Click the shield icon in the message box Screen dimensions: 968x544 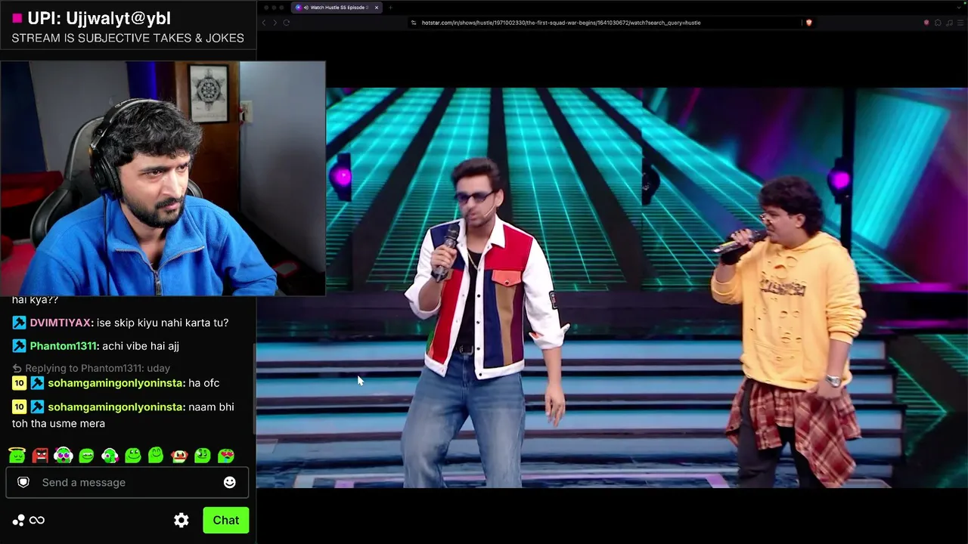tap(23, 482)
